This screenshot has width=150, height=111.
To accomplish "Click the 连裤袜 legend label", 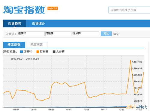I will tap(28, 52).
